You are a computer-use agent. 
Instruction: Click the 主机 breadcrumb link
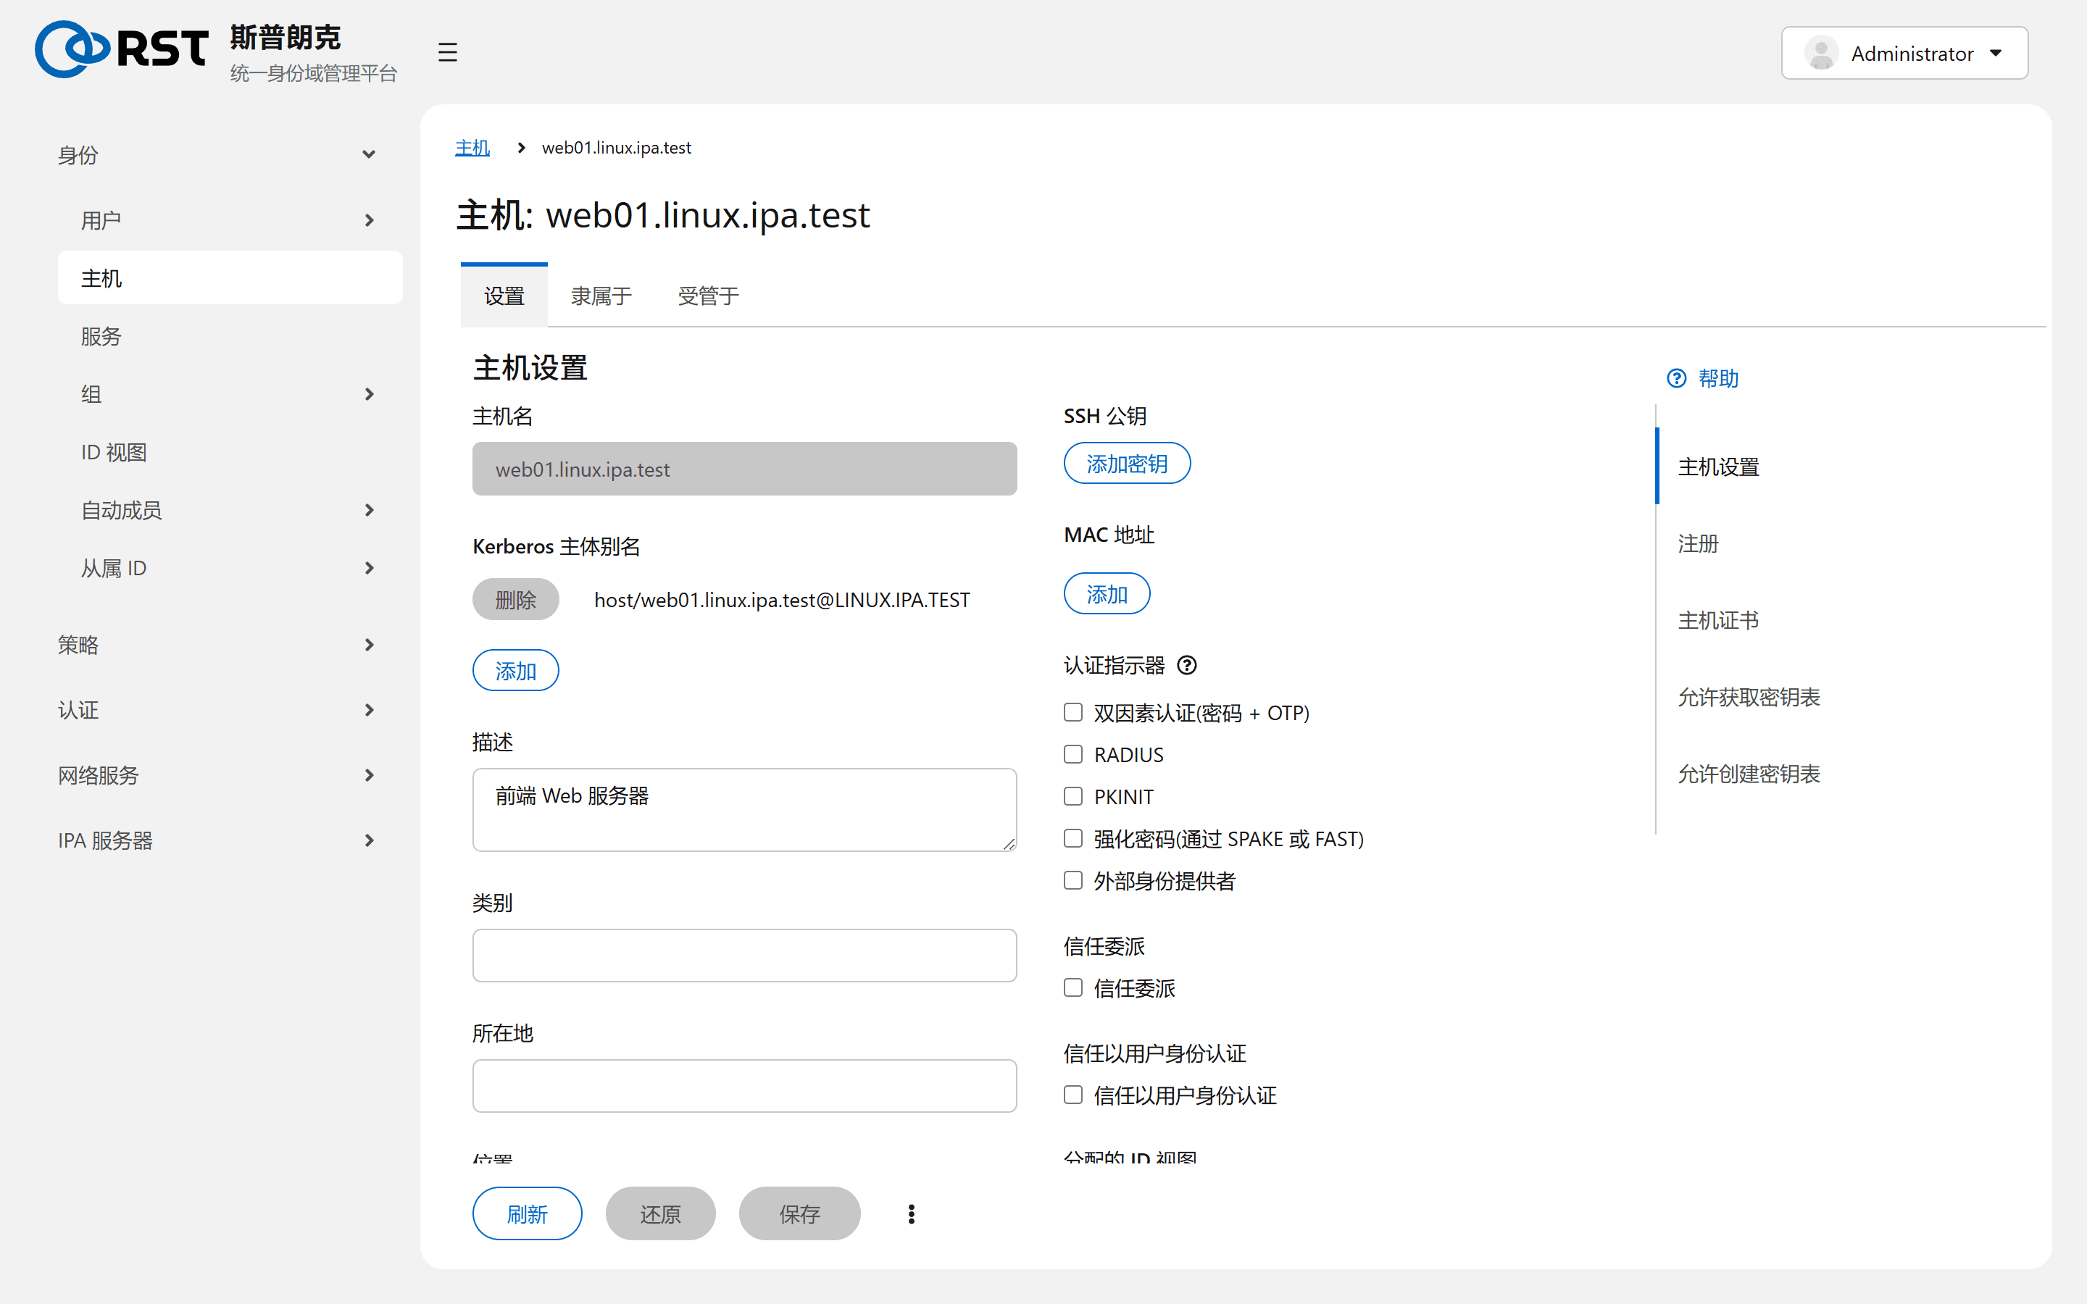[472, 148]
